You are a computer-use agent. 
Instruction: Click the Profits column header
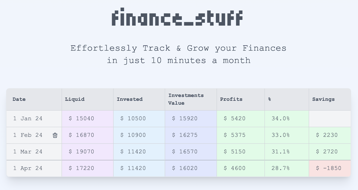[241, 99]
